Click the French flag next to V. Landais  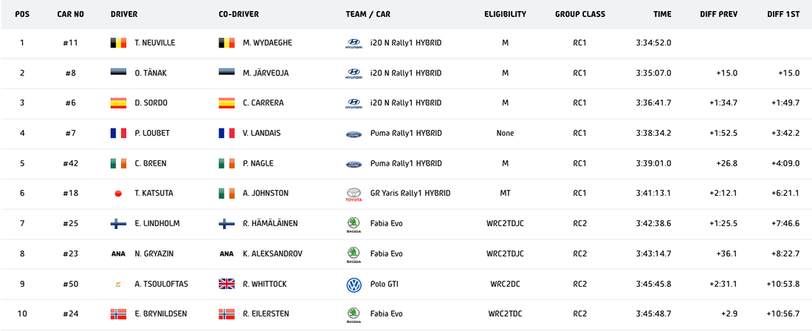point(227,133)
